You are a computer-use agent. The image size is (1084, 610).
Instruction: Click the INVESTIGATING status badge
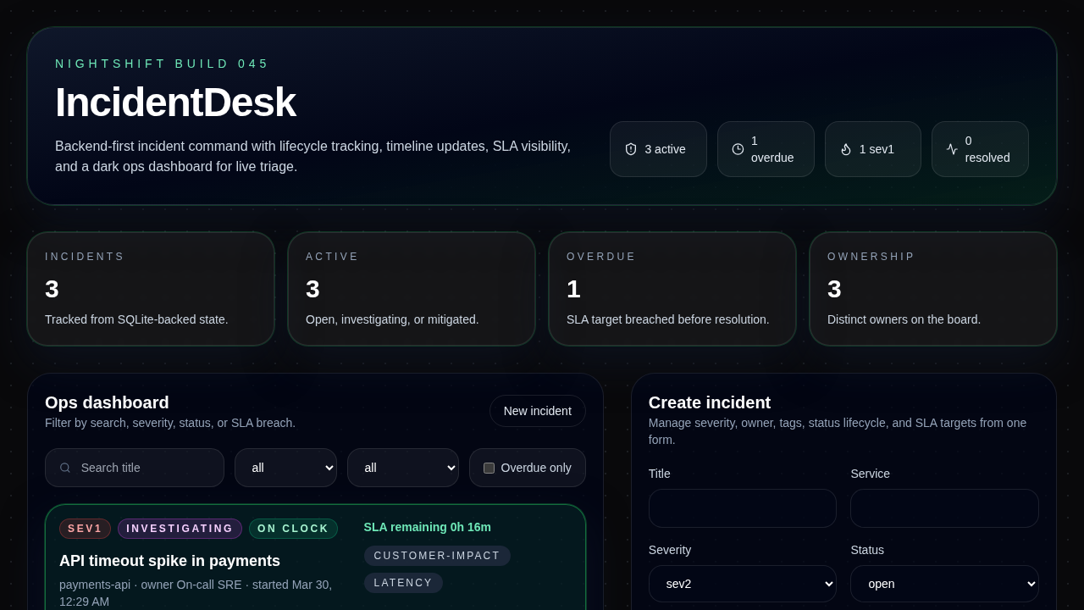(180, 529)
